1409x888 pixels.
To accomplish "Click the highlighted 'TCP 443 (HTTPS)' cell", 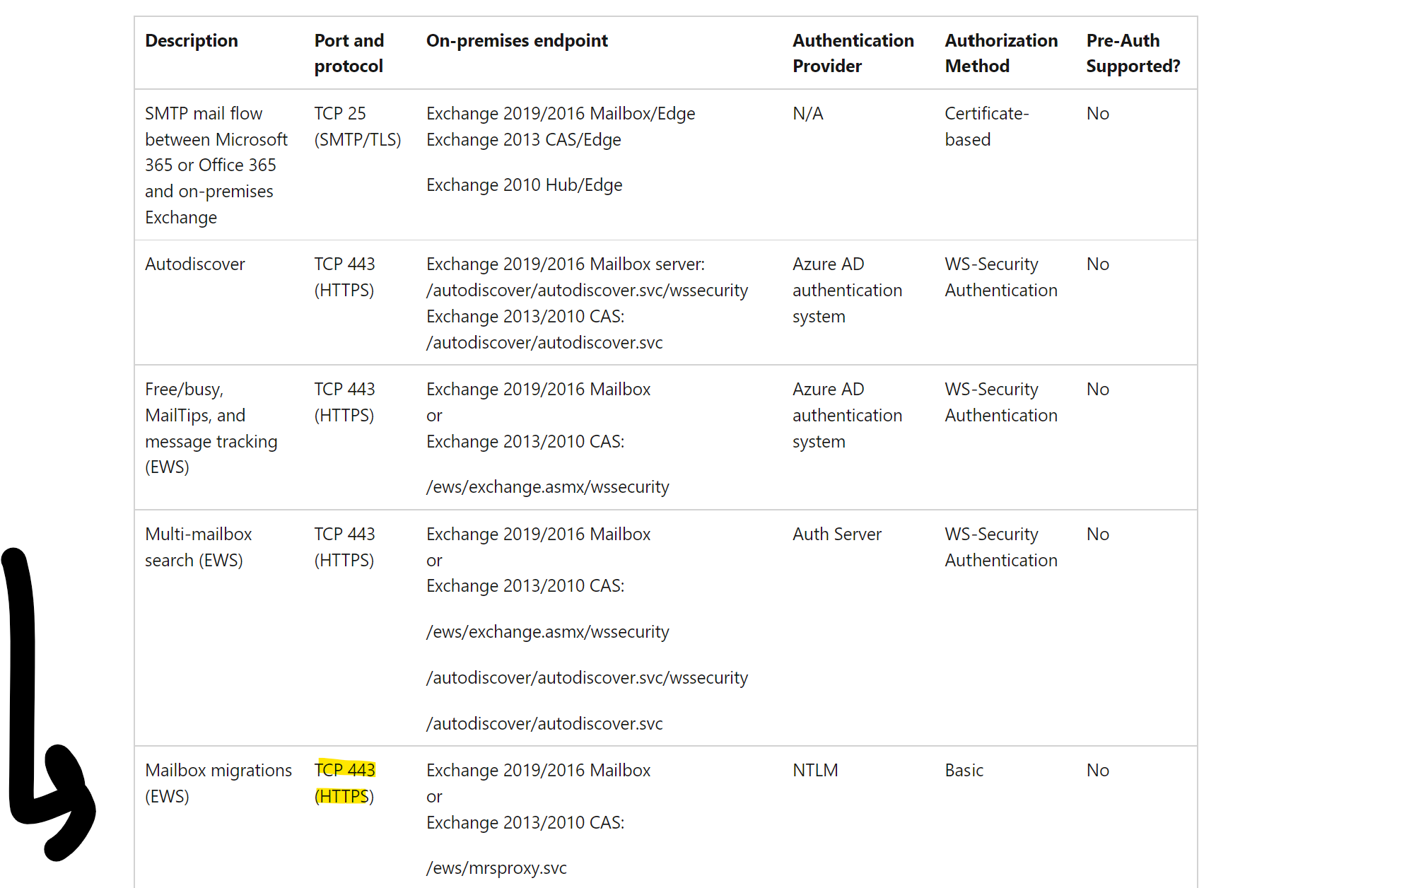I will coord(345,783).
